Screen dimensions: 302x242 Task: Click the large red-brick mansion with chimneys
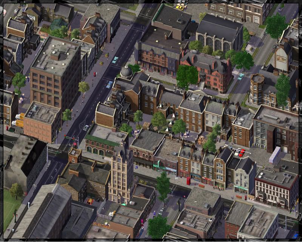[206, 71]
